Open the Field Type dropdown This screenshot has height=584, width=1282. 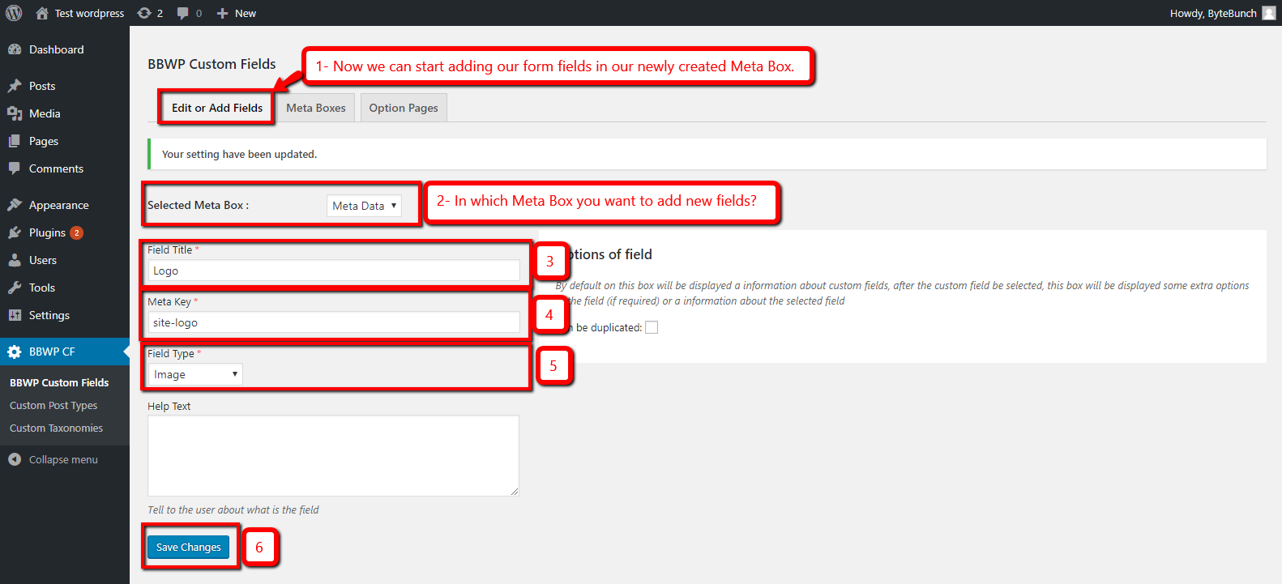coord(195,374)
